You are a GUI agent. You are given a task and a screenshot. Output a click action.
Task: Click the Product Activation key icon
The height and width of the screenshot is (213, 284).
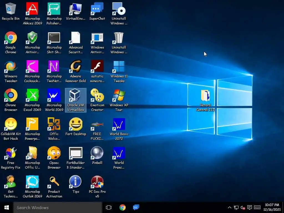(x=54, y=182)
